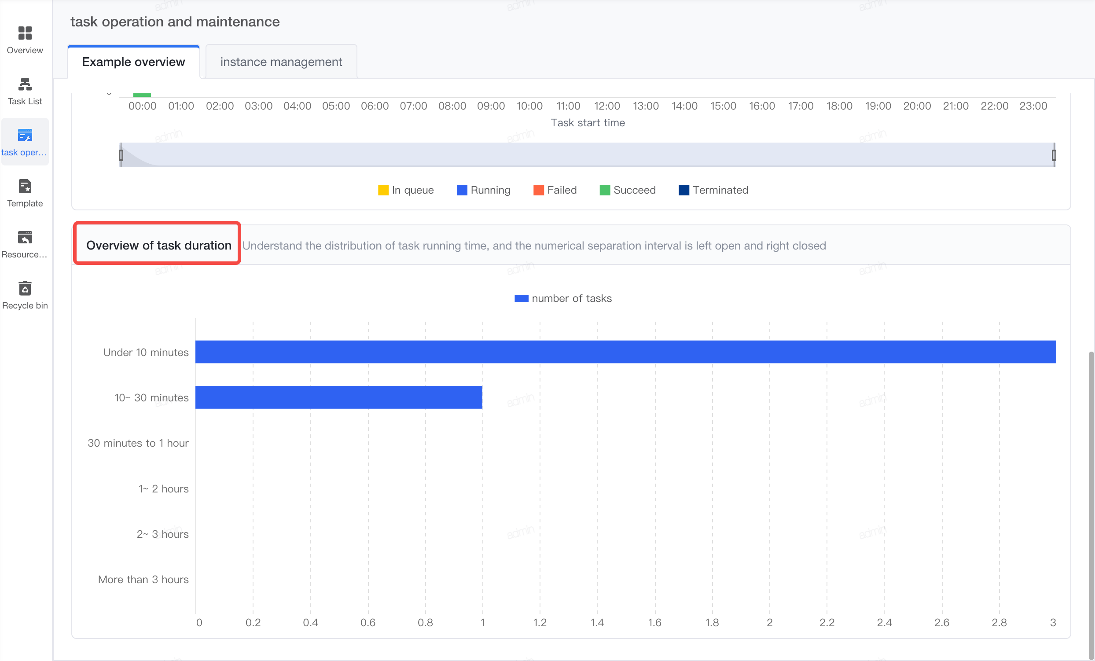Toggle the Failed legend series

tap(555, 190)
